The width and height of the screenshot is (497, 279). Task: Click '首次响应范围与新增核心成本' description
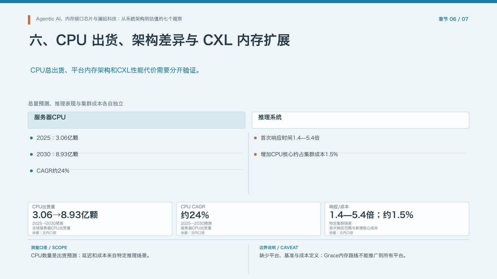[353, 228]
